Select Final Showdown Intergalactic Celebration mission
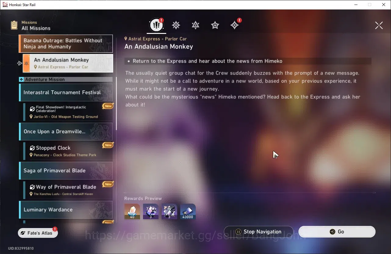Image resolution: width=391 pixels, height=254 pixels. coord(68,112)
